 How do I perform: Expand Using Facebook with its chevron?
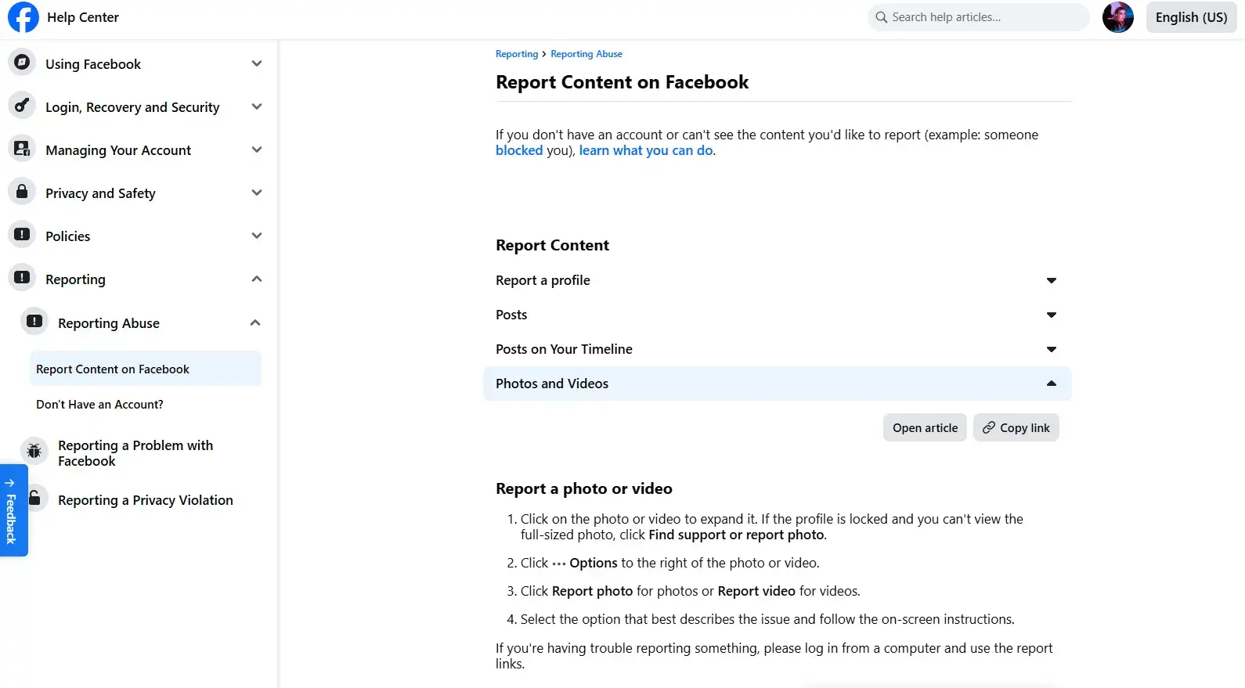[x=257, y=63]
